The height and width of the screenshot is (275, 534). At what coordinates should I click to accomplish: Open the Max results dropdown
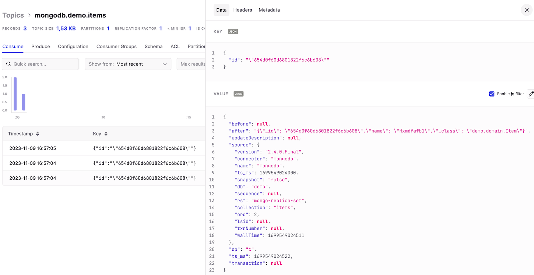tap(191, 64)
